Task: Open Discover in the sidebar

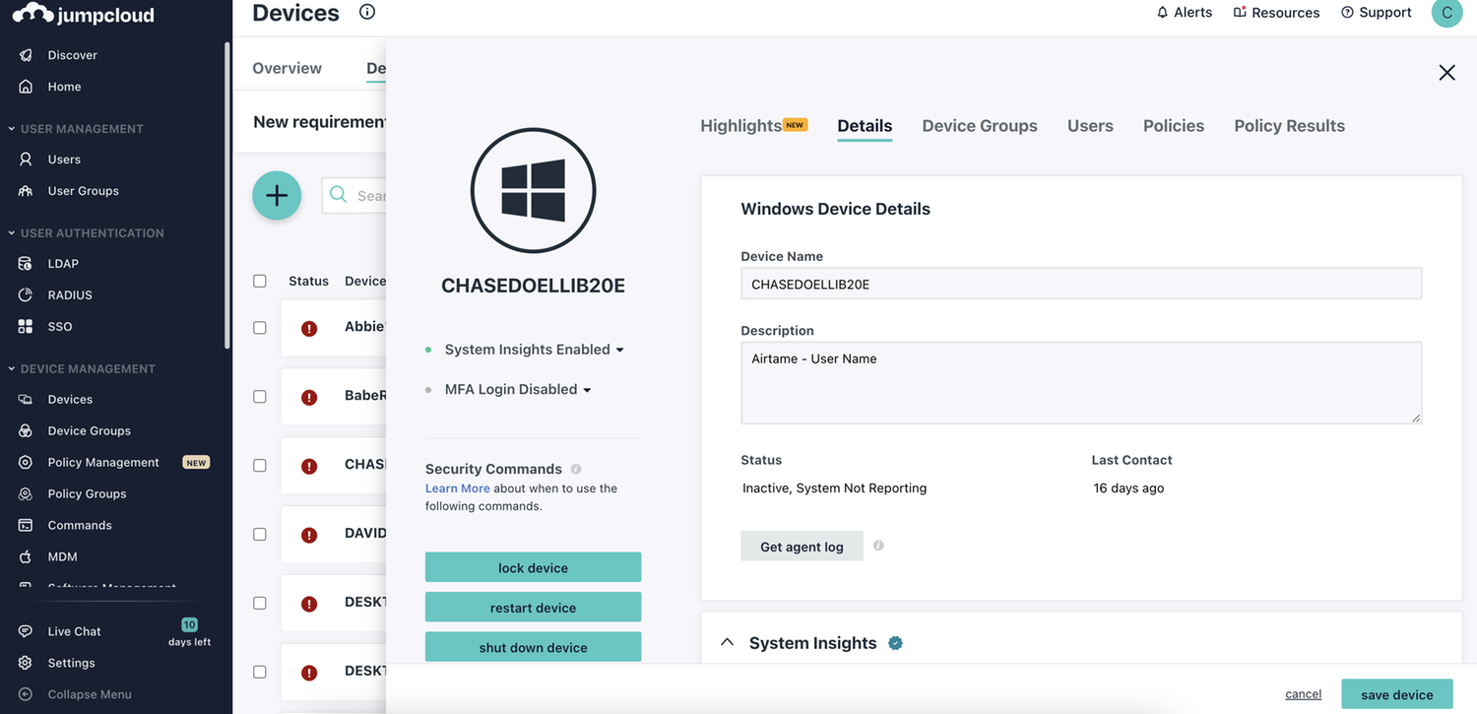Action: pyautogui.click(x=72, y=55)
